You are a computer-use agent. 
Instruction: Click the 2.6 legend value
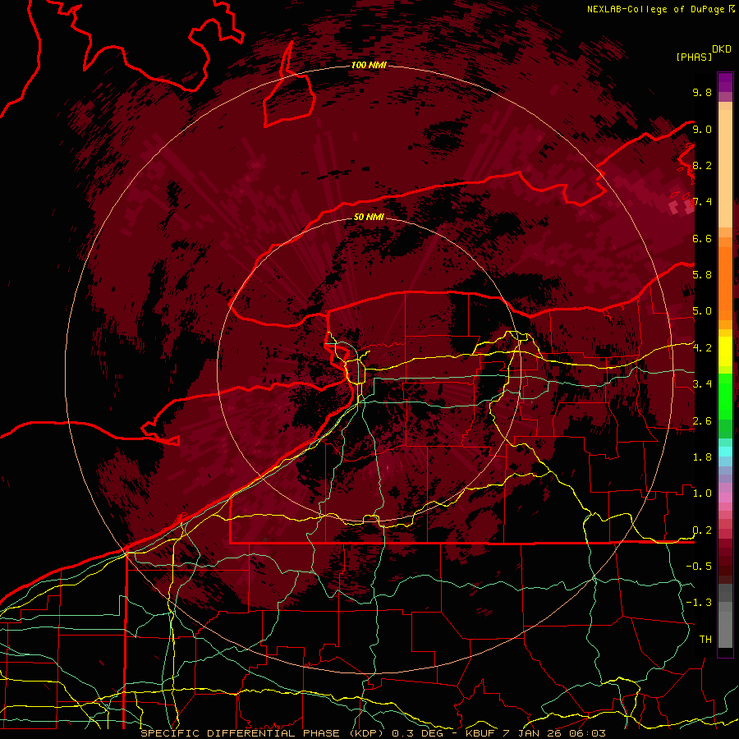[x=702, y=421]
